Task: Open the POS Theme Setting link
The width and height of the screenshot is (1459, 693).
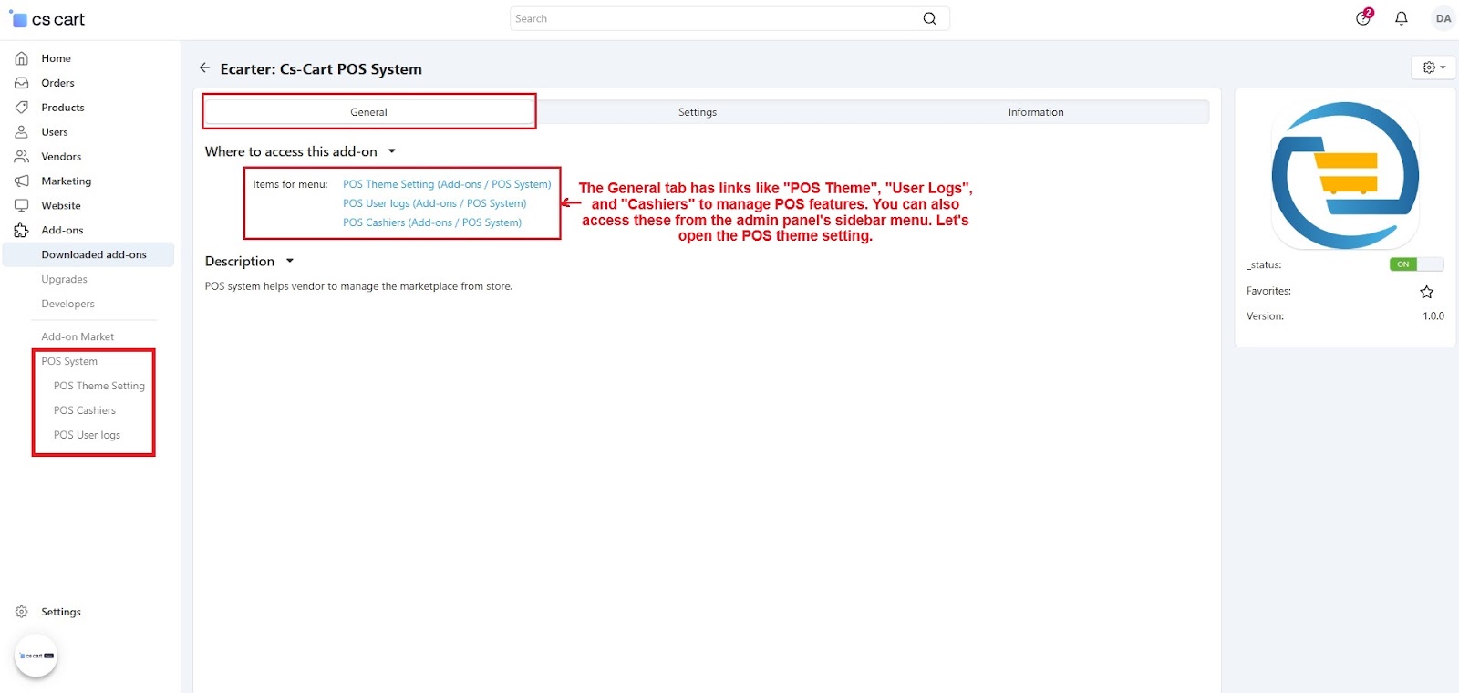Action: 447,184
